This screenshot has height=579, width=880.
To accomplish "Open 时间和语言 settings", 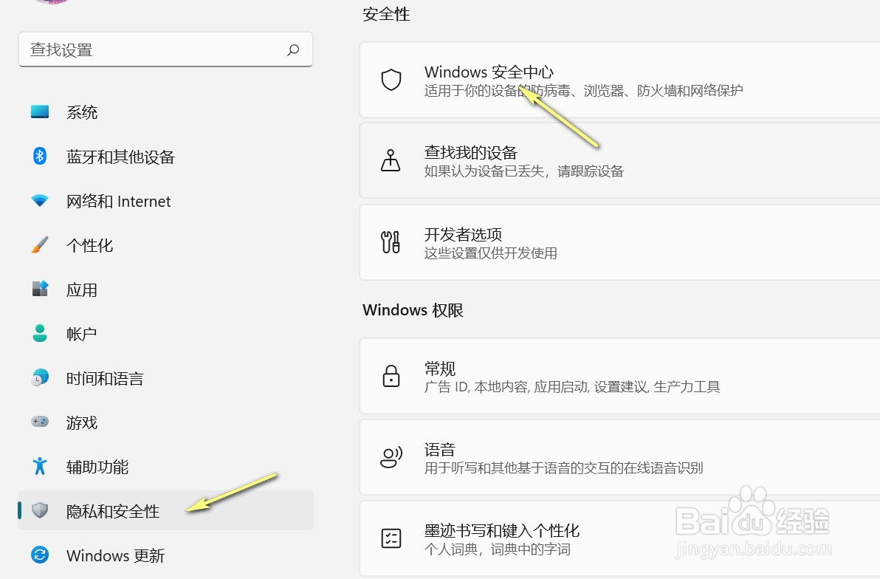I will [165, 378].
